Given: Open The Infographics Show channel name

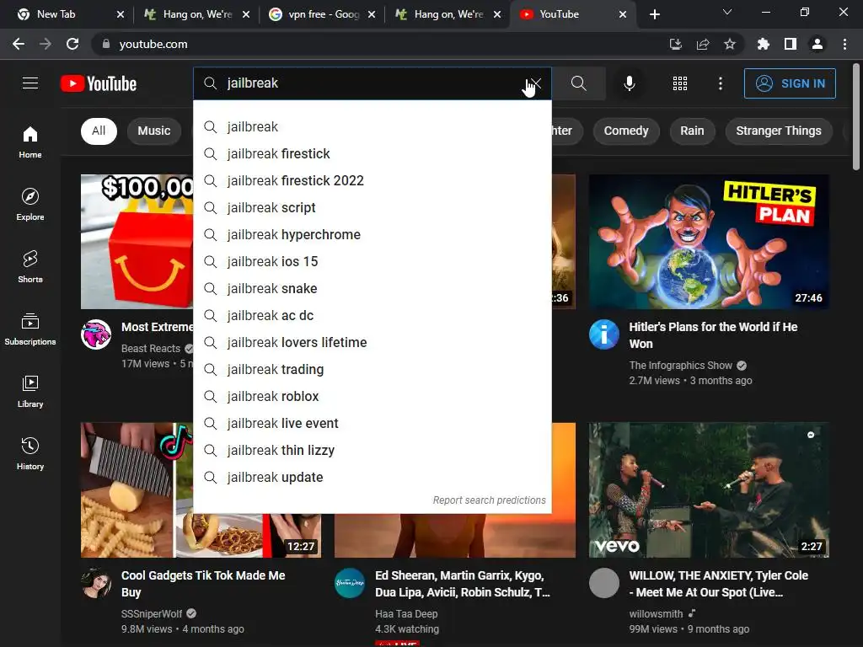Looking at the screenshot, I should 680,366.
